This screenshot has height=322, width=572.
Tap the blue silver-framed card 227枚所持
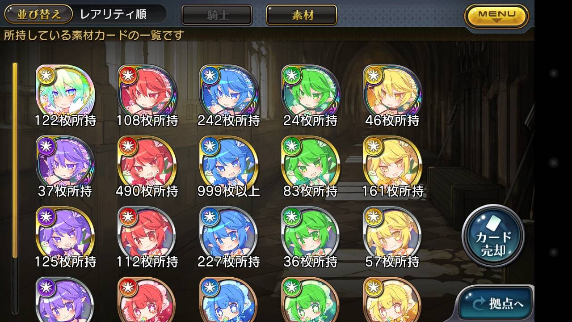[x=229, y=236]
